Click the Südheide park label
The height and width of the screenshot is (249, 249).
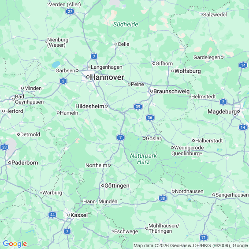[126, 24]
